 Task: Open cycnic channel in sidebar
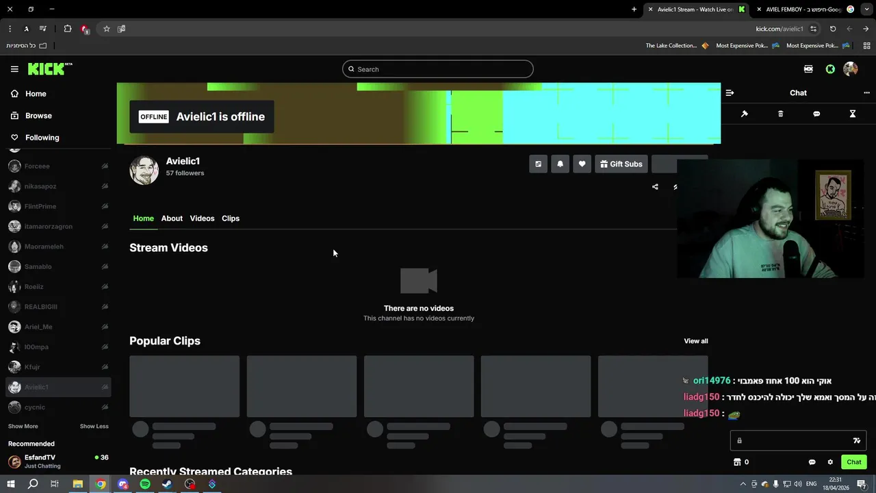point(58,407)
